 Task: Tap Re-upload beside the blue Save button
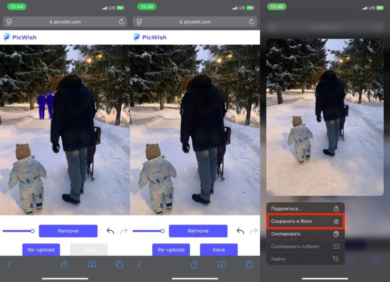point(171,250)
